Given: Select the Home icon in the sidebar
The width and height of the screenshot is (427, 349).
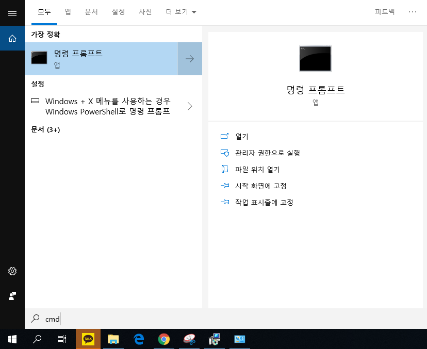Looking at the screenshot, I should [12, 38].
